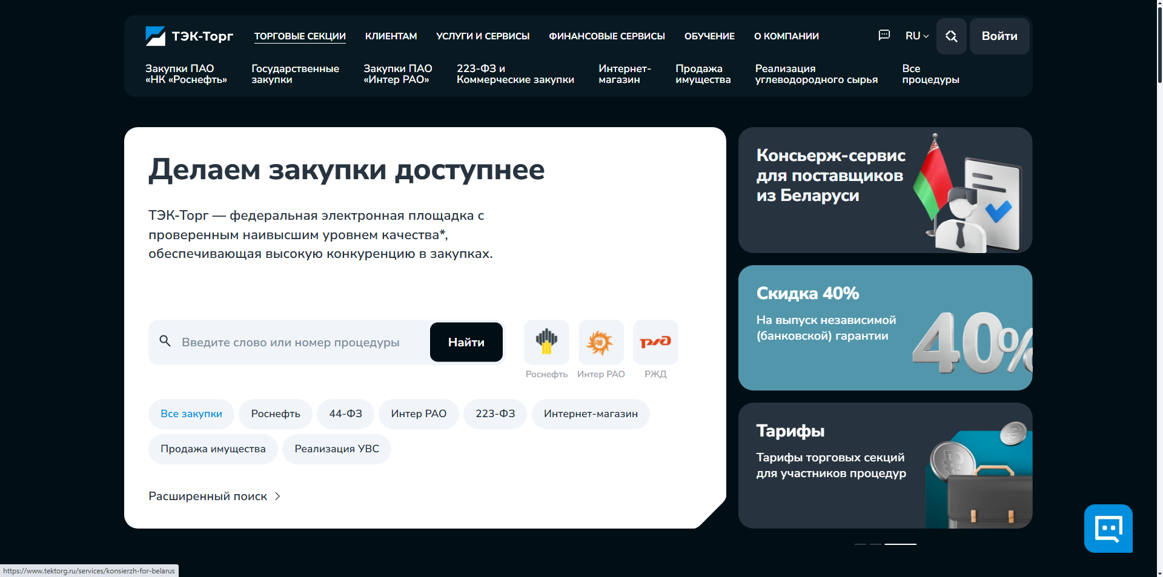Switch to first carousel slide indicator
This screenshot has width=1163, height=577.
pos(860,544)
